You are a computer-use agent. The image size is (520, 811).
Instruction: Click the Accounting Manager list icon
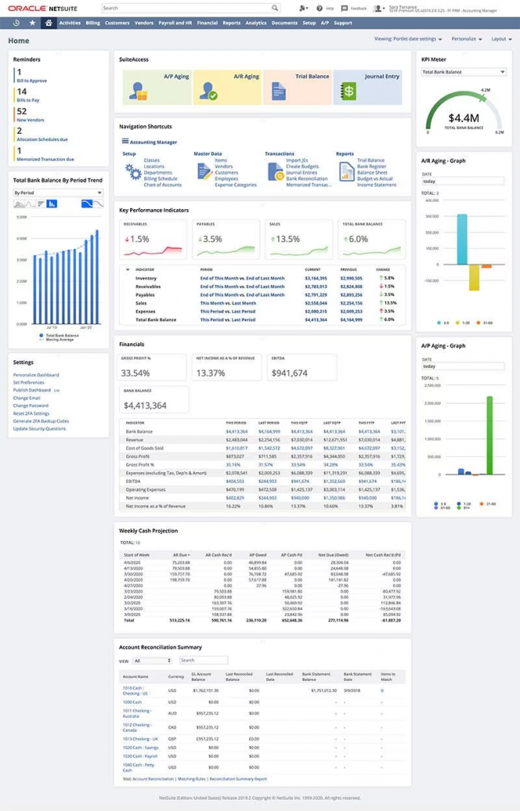click(124, 141)
